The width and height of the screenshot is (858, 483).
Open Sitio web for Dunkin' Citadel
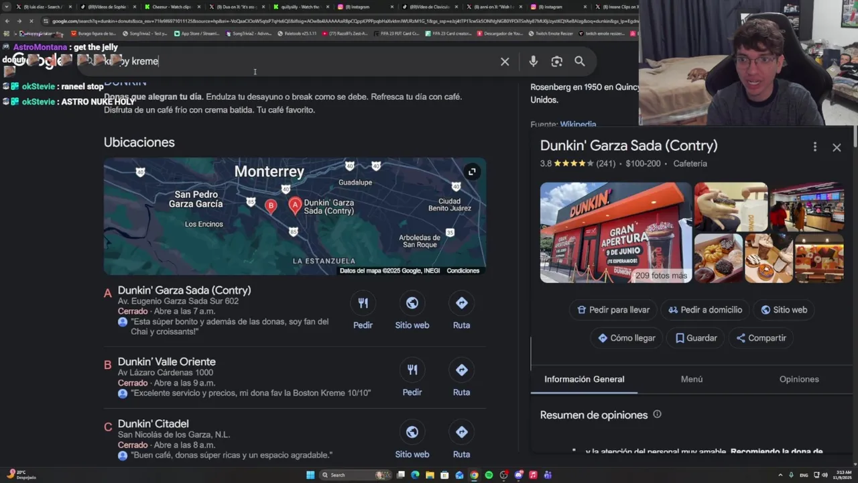tap(412, 440)
